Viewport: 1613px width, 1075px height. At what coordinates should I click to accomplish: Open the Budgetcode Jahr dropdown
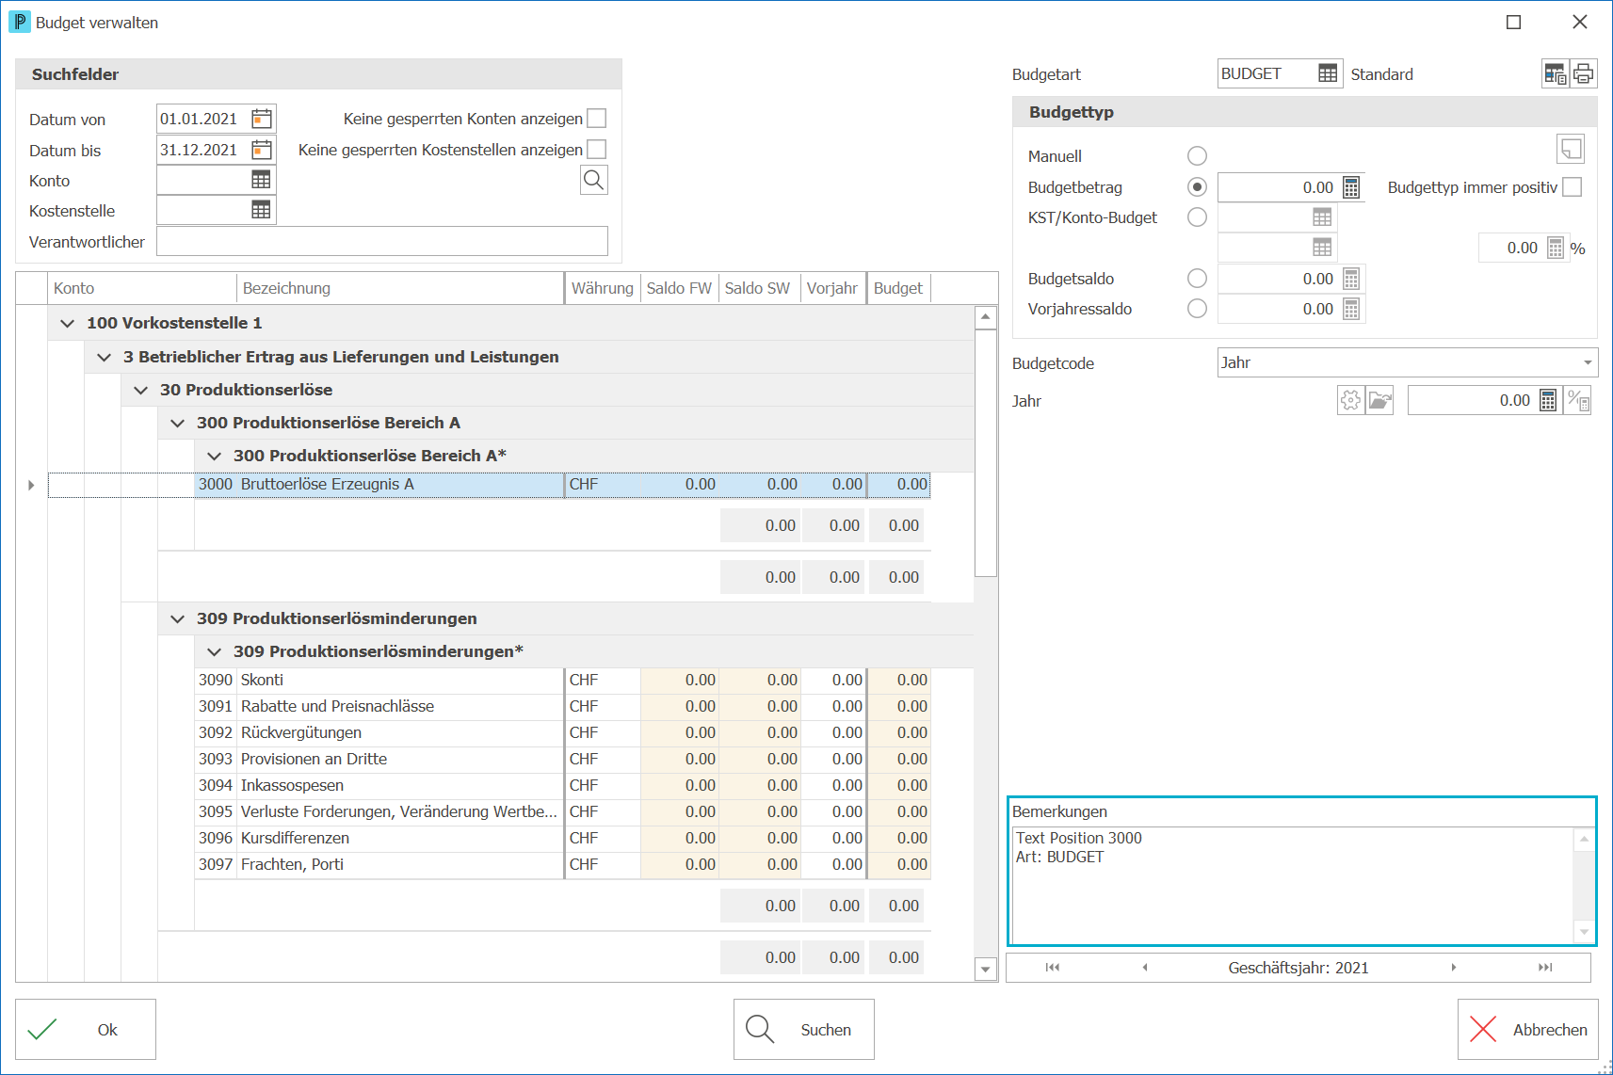point(1588,362)
